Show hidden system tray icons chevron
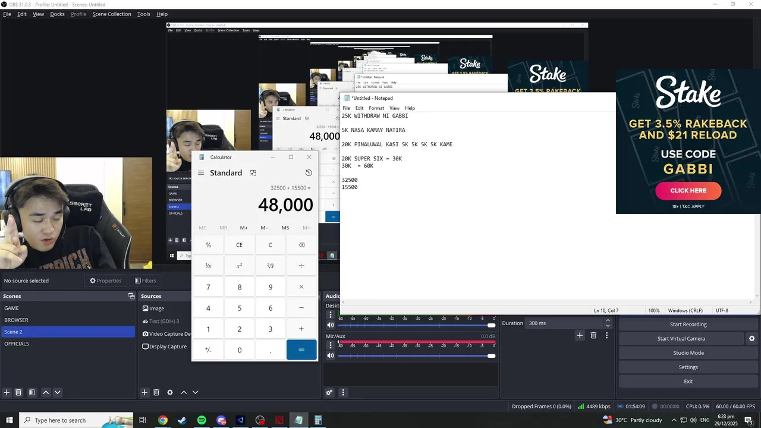The height and width of the screenshot is (428, 761). (x=674, y=420)
